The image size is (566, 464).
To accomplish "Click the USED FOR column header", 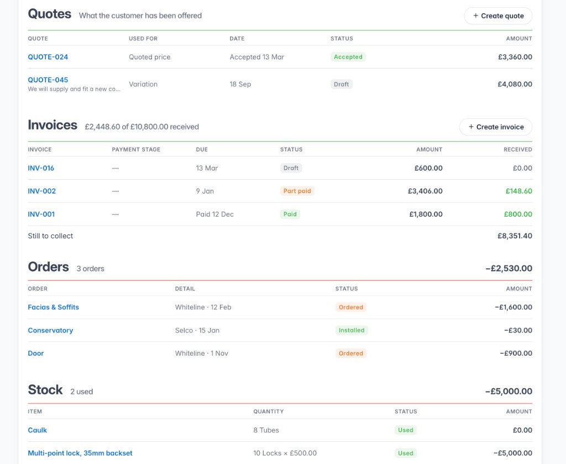I will pos(143,39).
